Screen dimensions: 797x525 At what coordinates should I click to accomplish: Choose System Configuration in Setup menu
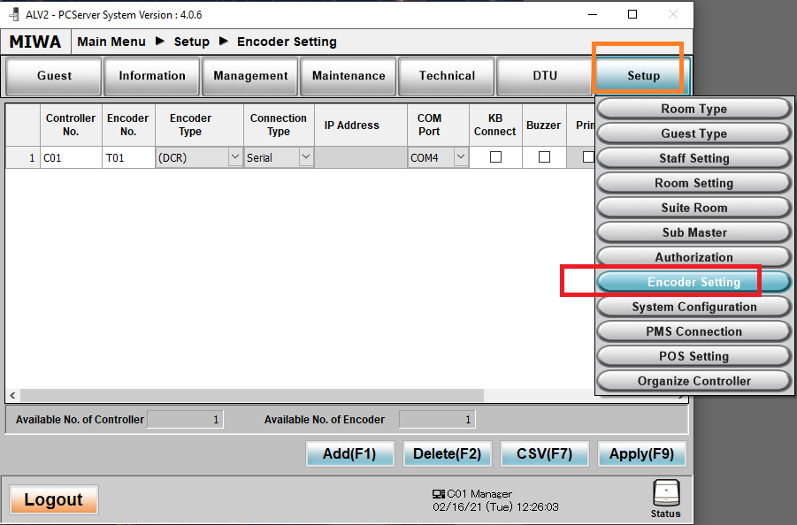(694, 307)
